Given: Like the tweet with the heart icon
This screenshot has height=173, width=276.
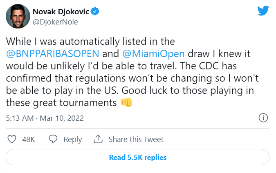Looking at the screenshot, I should [x=12, y=139].
